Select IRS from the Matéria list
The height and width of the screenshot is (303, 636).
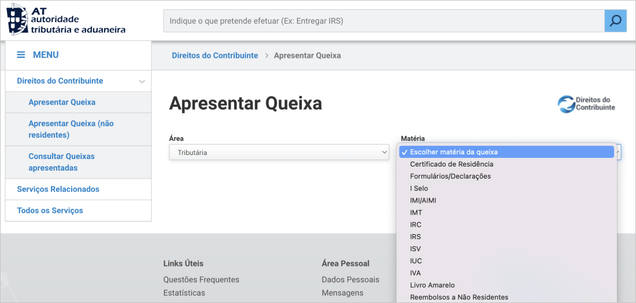pyautogui.click(x=415, y=237)
